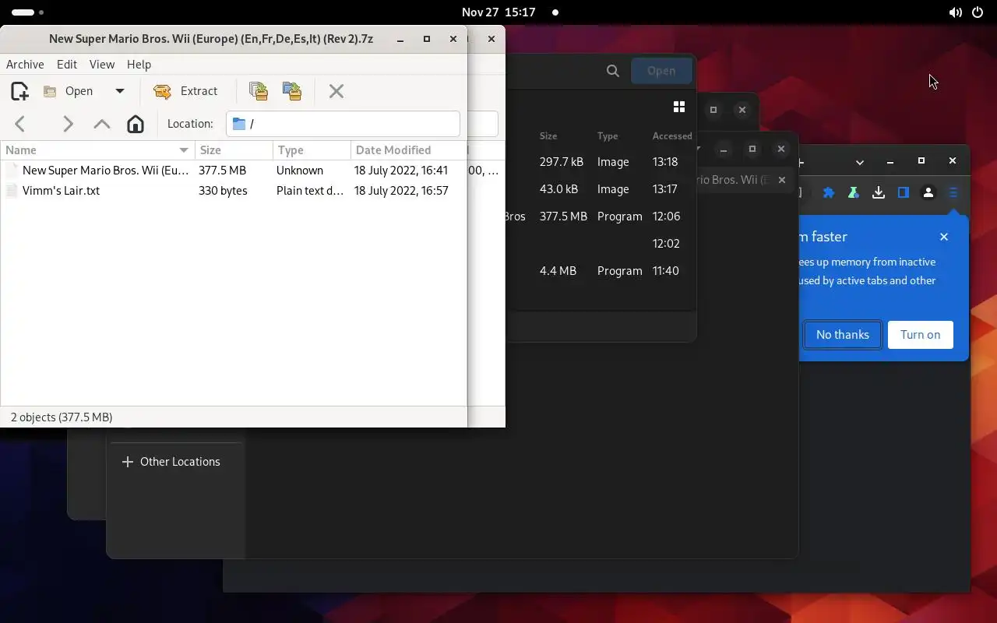This screenshot has height=623, width=997.
Task: Expand the Chrome tab search chevron
Action: click(x=860, y=162)
